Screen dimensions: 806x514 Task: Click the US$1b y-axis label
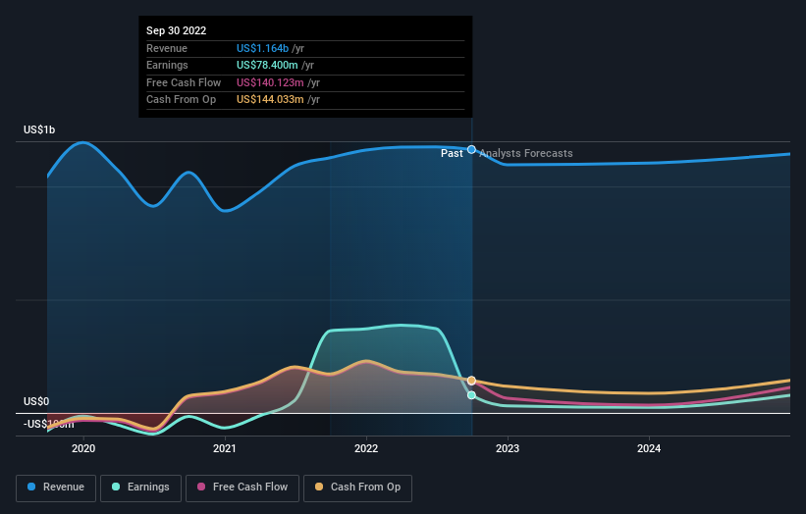(39, 129)
